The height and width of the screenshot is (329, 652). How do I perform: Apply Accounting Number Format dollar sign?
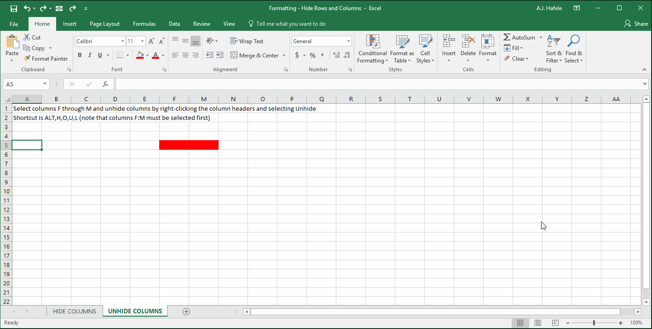pyautogui.click(x=297, y=55)
